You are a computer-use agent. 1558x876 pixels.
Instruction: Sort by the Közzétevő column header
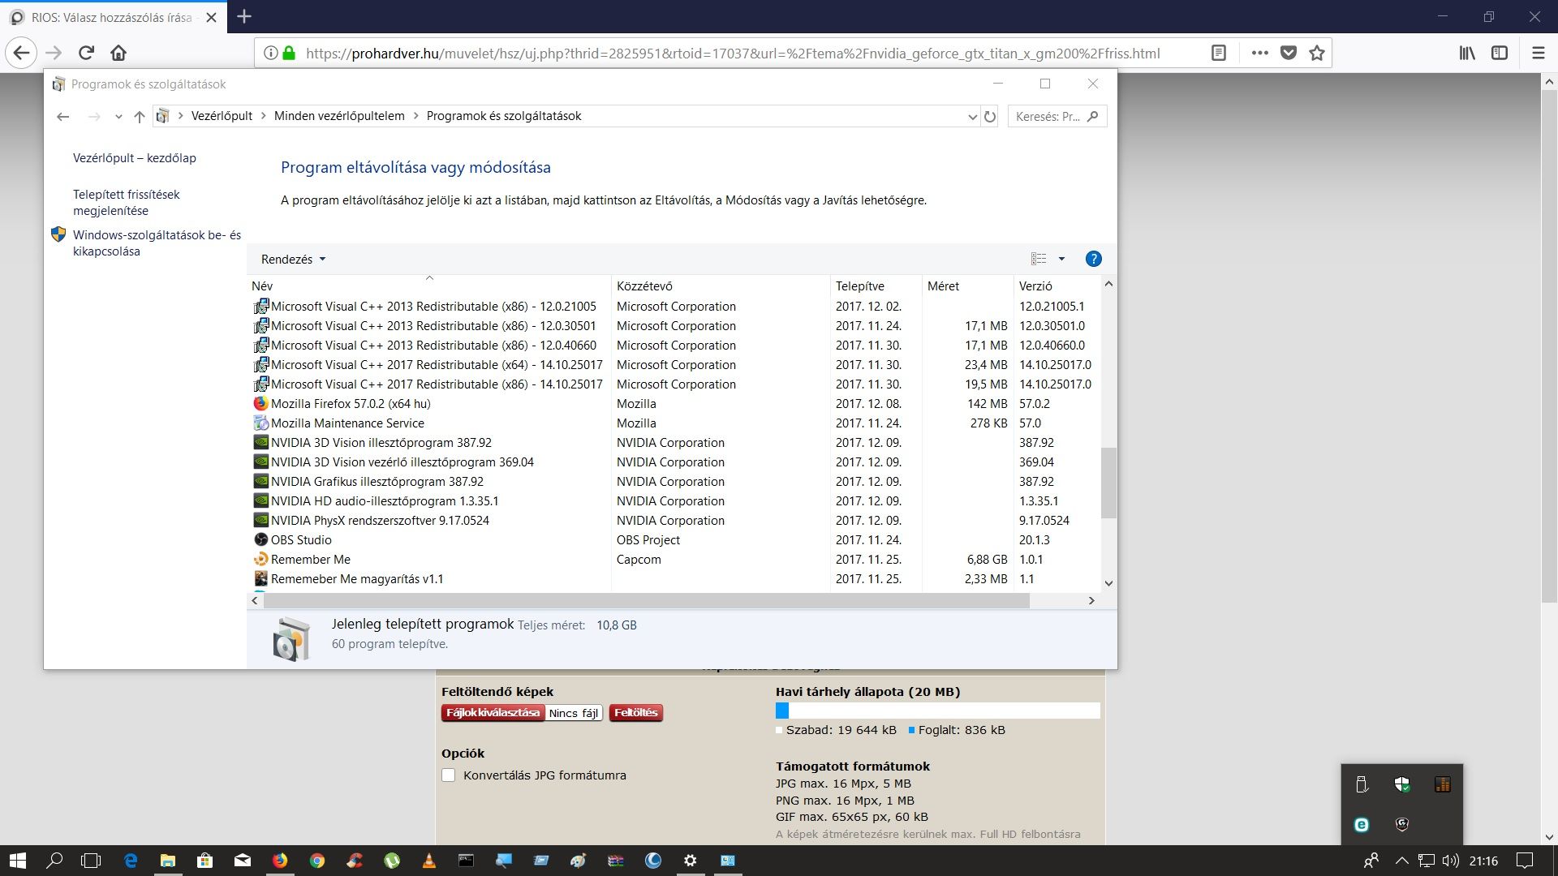721,286
